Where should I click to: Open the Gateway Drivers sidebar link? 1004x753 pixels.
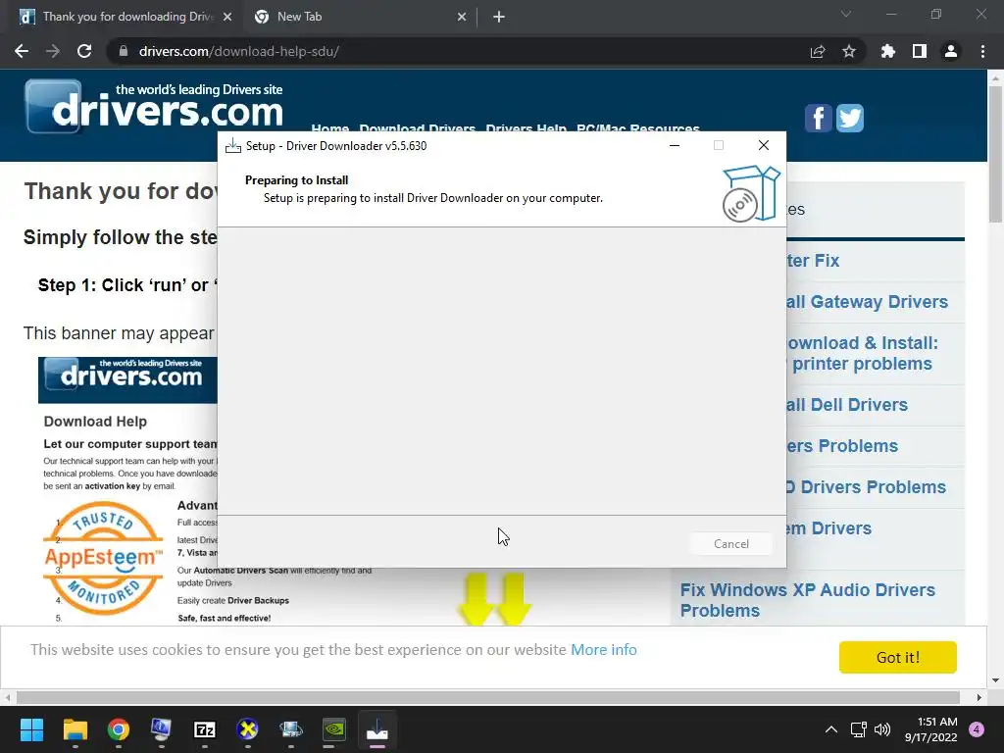coord(867,302)
